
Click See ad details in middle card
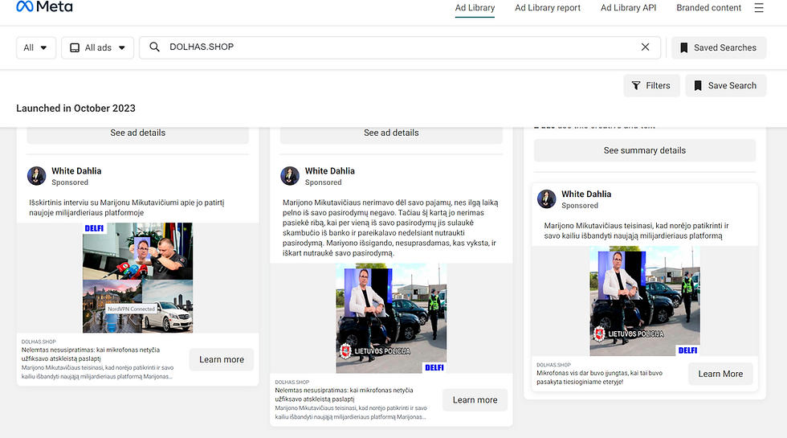click(391, 133)
